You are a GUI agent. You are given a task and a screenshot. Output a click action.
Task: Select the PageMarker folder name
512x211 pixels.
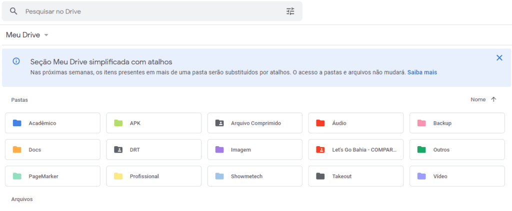43,177
